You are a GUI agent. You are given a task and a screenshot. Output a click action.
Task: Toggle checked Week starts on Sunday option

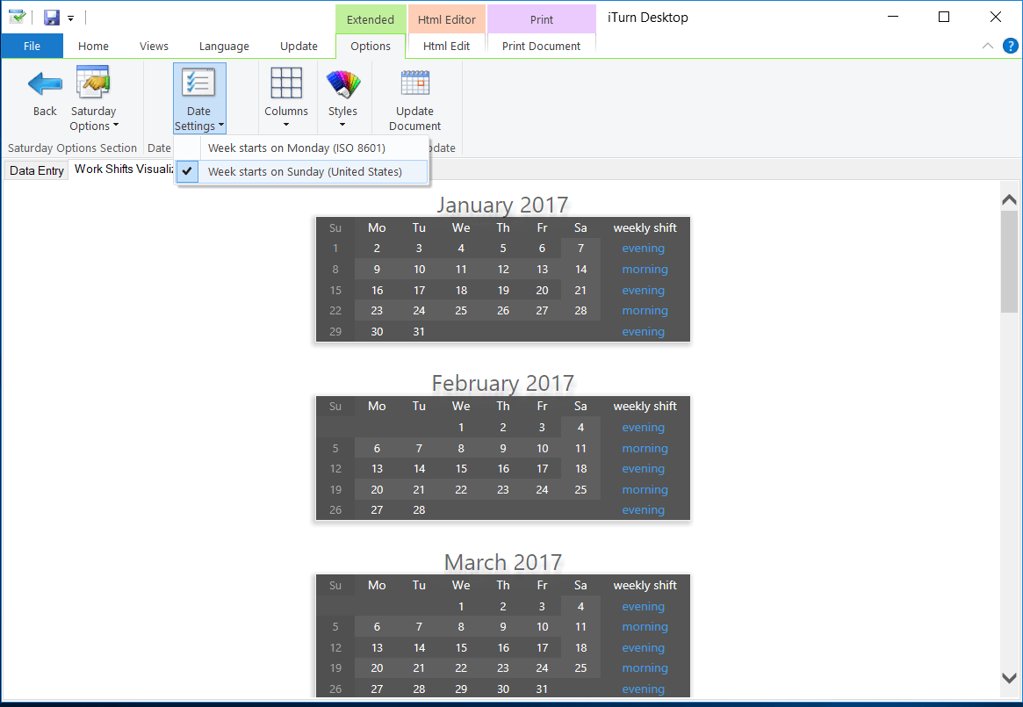point(304,172)
